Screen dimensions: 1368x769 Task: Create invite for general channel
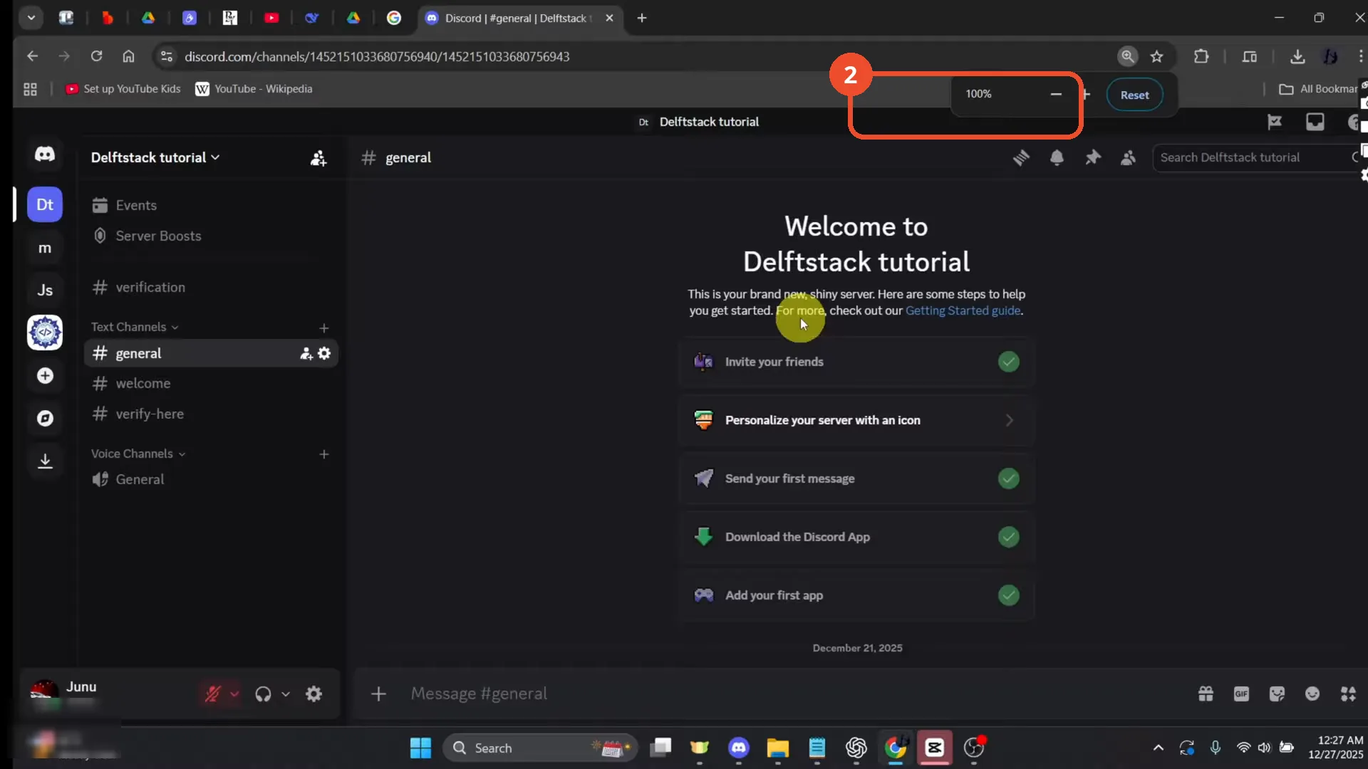306,353
